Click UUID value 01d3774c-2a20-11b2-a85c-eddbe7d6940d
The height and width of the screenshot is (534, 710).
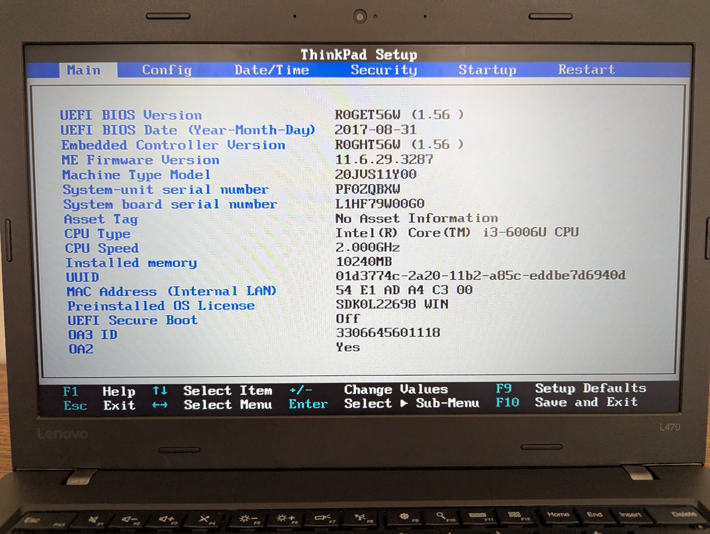coord(481,275)
